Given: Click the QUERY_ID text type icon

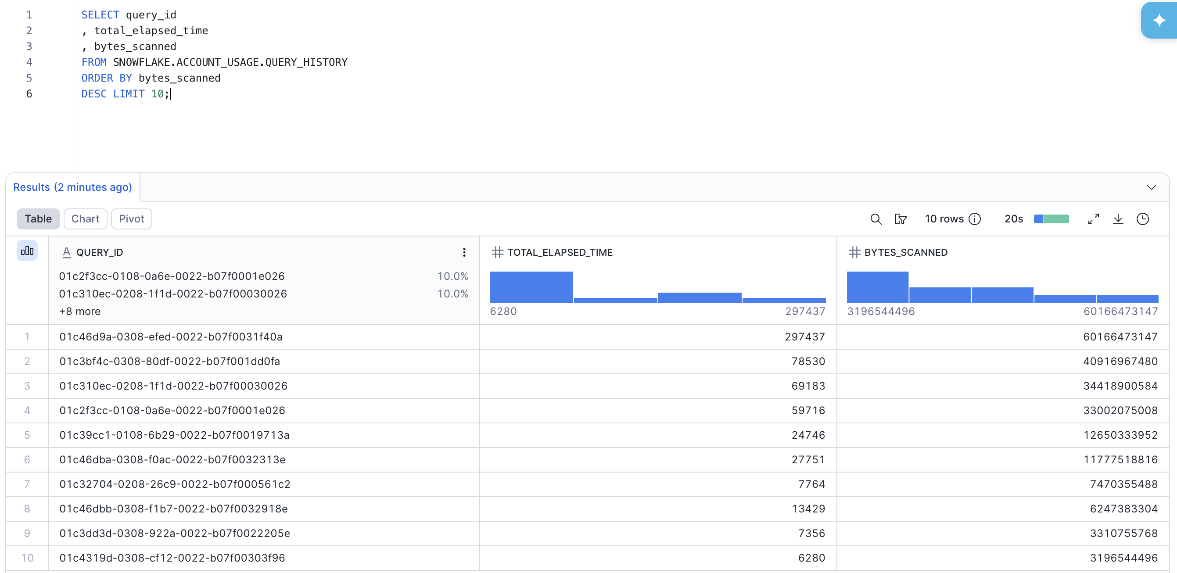Looking at the screenshot, I should pyautogui.click(x=66, y=252).
